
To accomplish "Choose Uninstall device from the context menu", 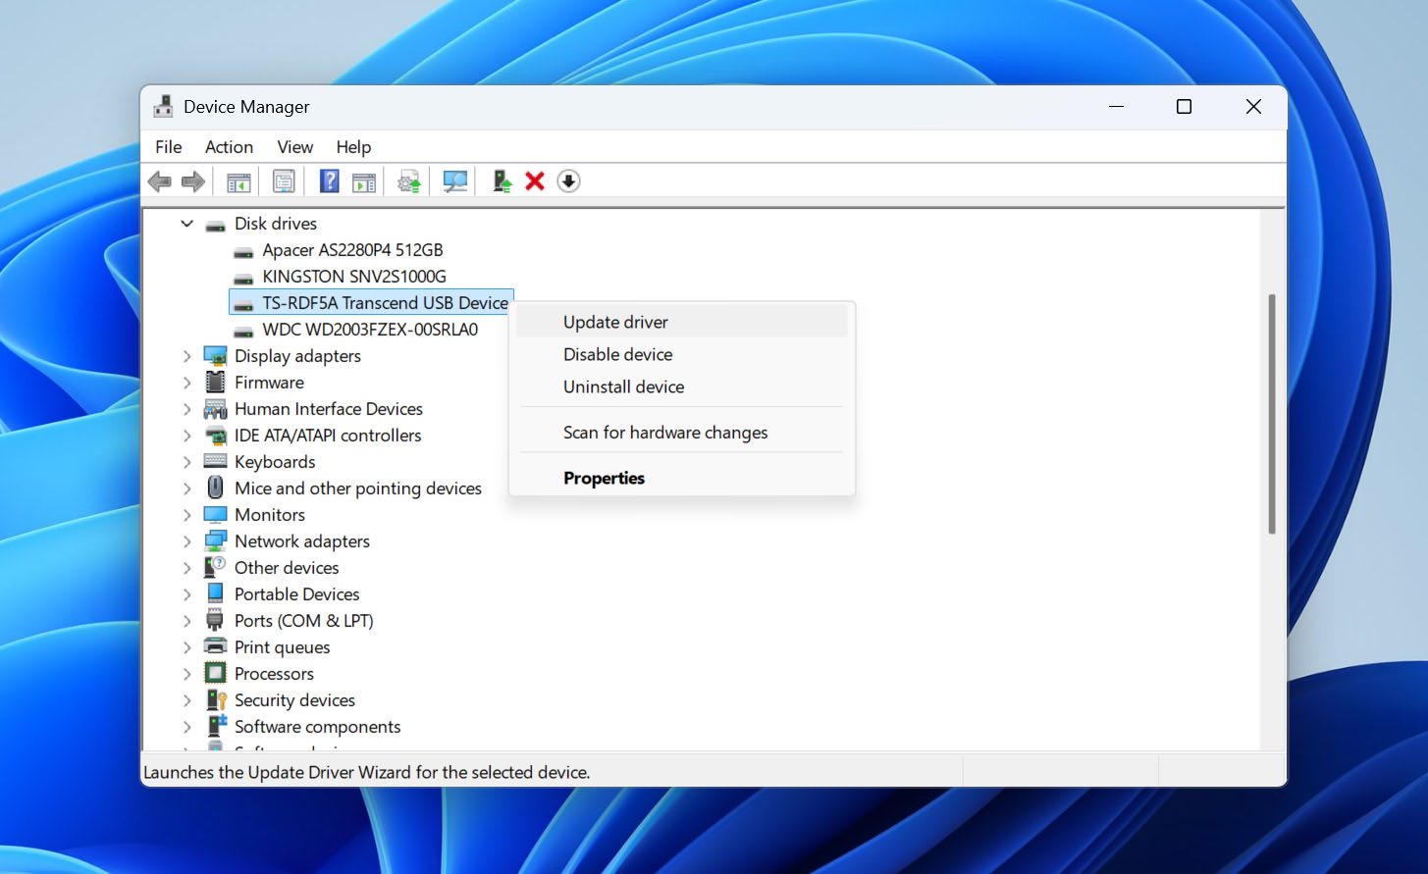I will coord(681,386).
